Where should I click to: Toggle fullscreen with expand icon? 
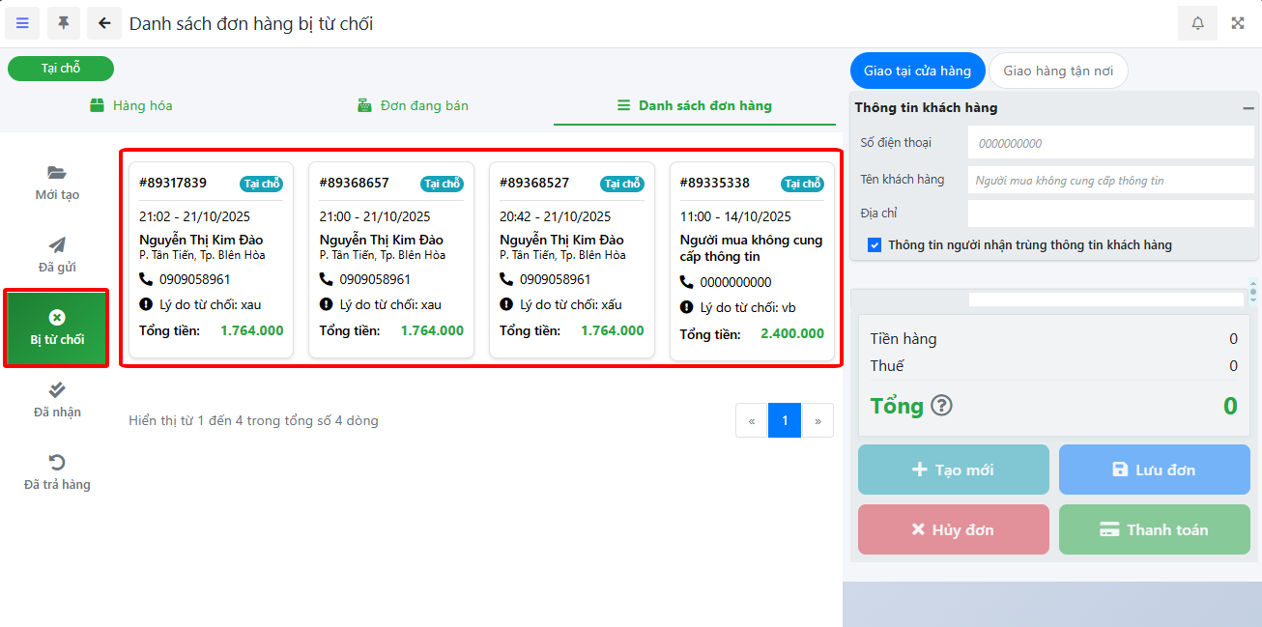pyautogui.click(x=1238, y=23)
